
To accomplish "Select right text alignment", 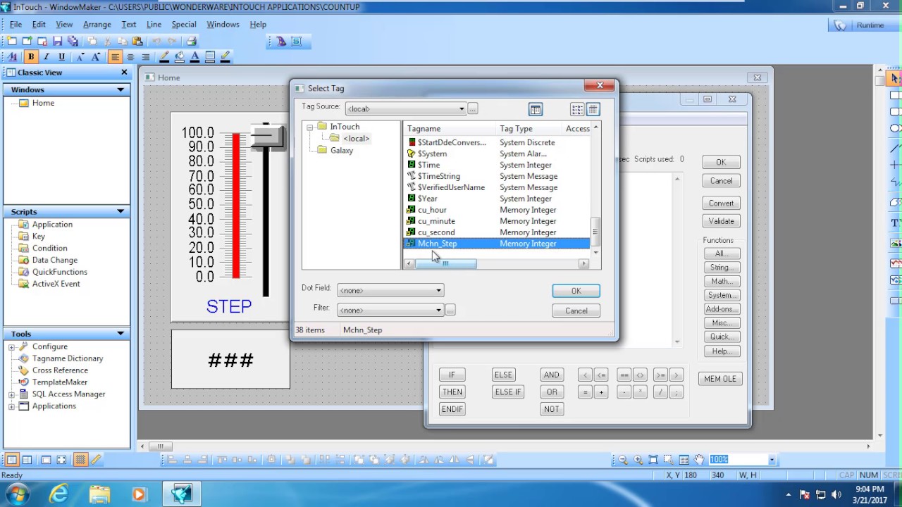I will (x=146, y=57).
